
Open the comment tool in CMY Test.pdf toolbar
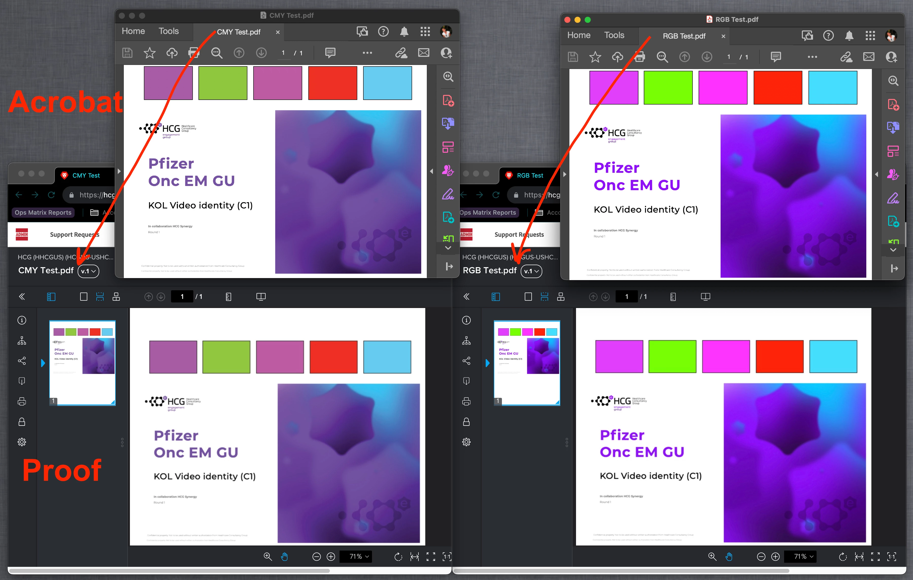click(330, 53)
